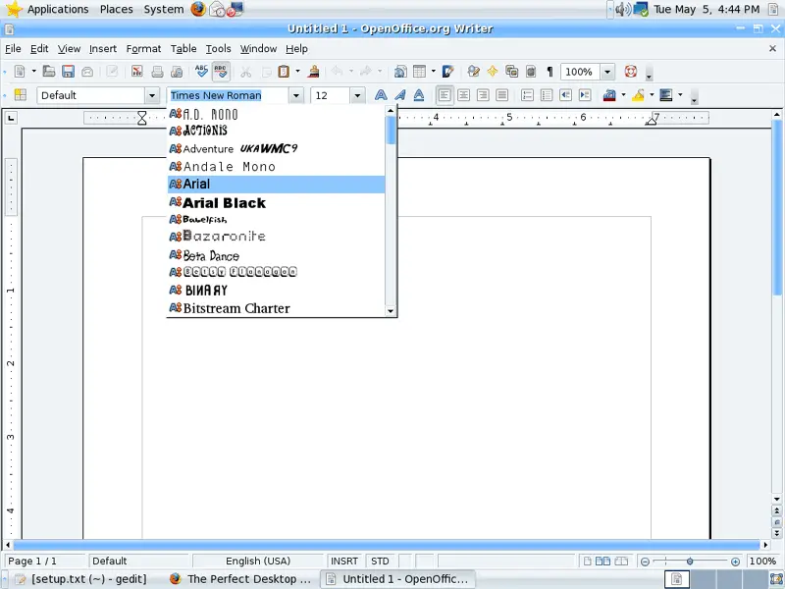Expand the New document dropdown arrow

34,72
